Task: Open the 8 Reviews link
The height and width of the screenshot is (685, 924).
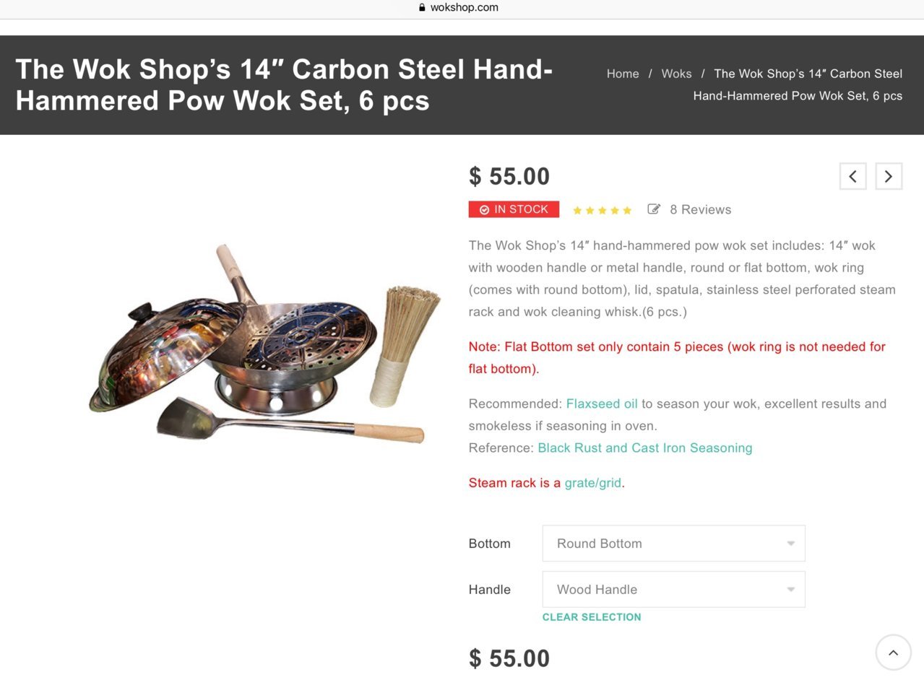Action: tap(700, 209)
